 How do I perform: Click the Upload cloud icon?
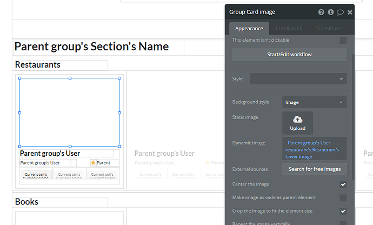point(298,120)
